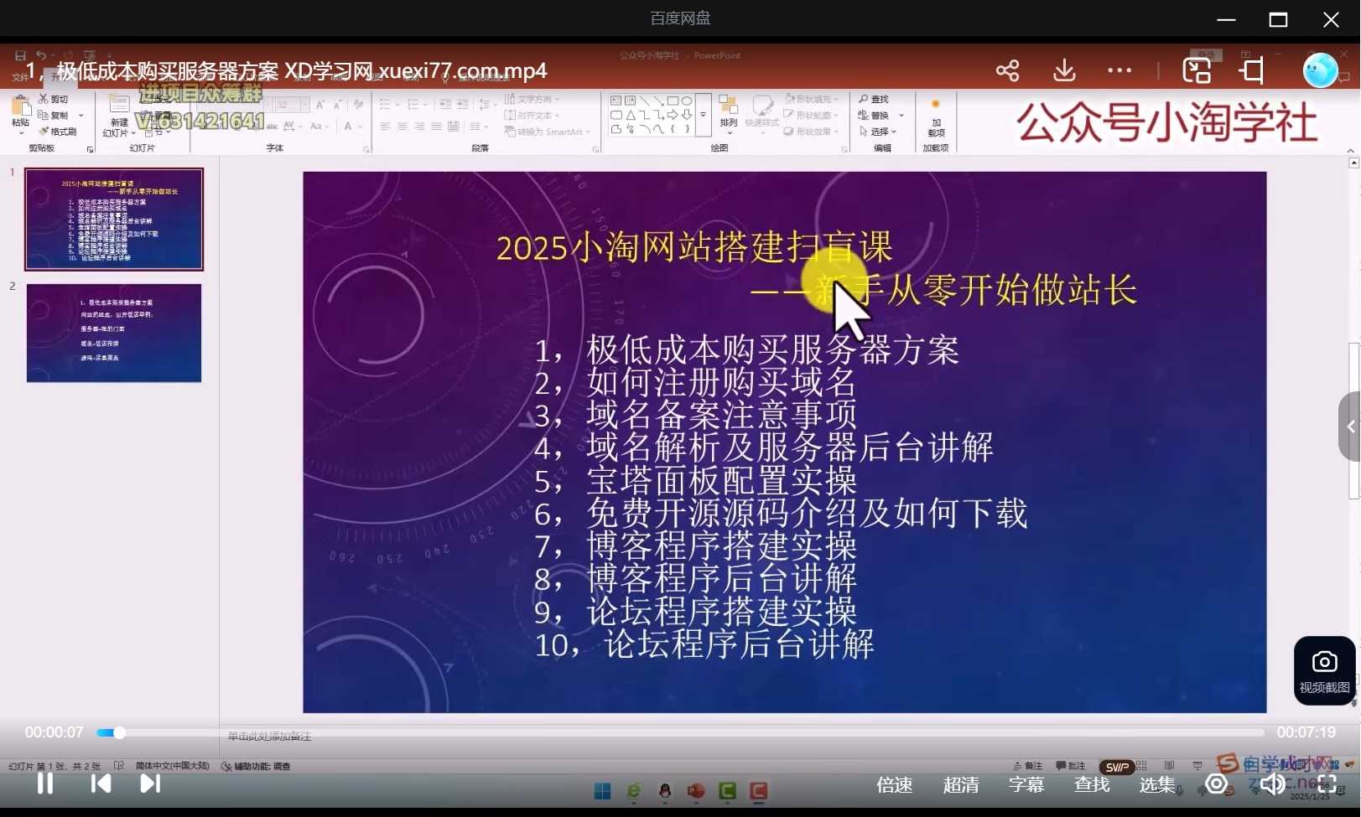
Task: Mute the video sound
Action: tap(1272, 784)
